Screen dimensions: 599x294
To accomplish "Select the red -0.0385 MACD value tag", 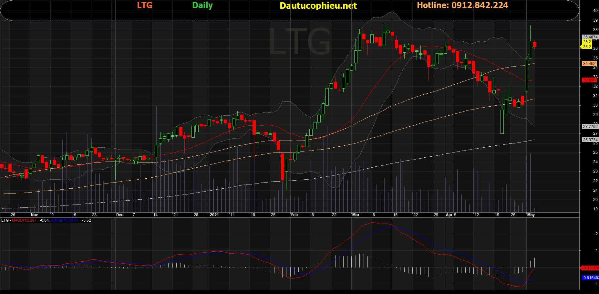I will (590, 268).
